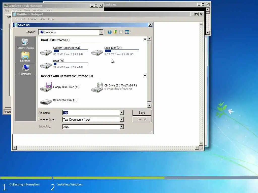
Task: Click the Save As dialog title icon
Action: 16,25
